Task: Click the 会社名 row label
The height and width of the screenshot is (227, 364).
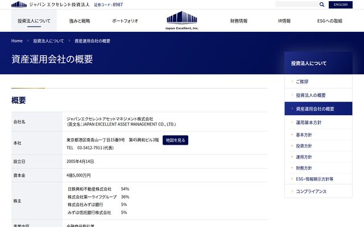Action: pos(19,122)
